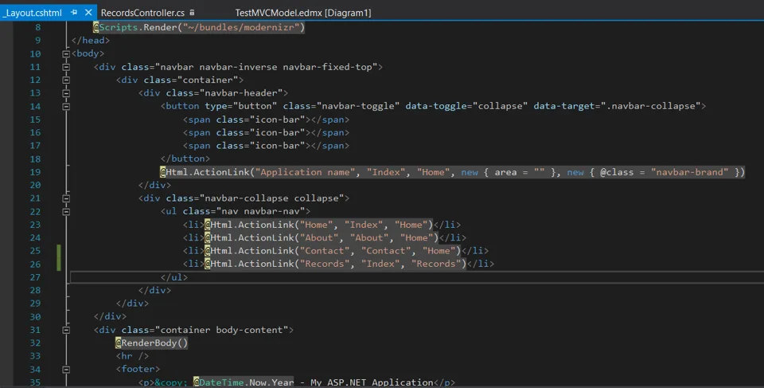This screenshot has height=388, width=764.
Task: Click line number 8
Action: (38, 27)
